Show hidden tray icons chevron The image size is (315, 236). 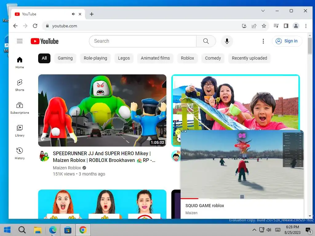254,230
